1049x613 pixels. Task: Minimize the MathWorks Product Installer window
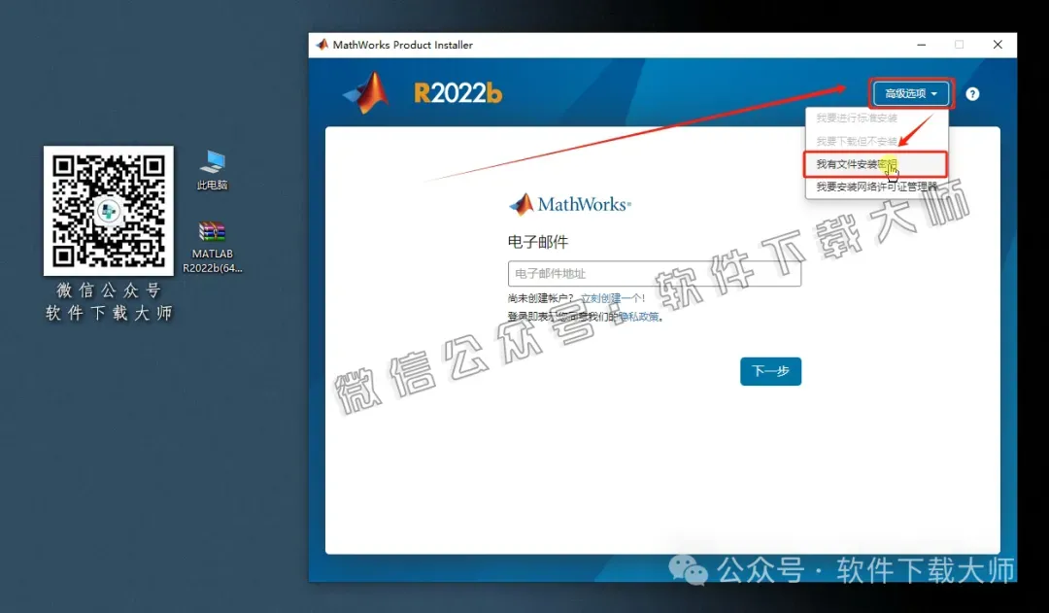click(x=921, y=45)
